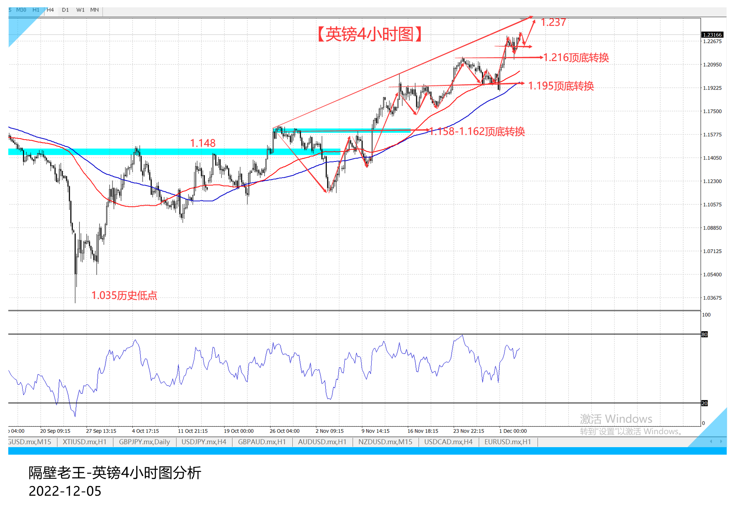Choose the MN monthly timeframe
Screen dimensions: 735x523
point(95,10)
